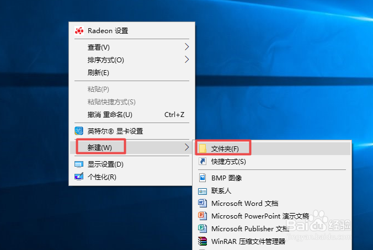Click the yellow folder icon
The height and width of the screenshot is (250, 373).
coord(203,148)
